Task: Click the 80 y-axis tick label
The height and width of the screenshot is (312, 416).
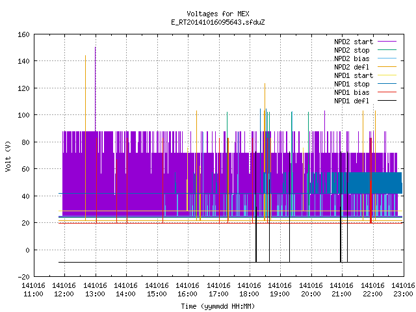Action: (25, 142)
